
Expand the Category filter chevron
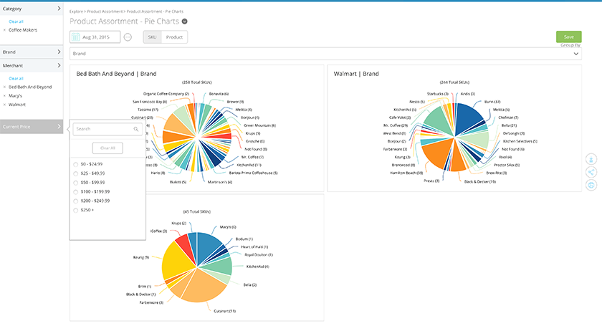coord(59,9)
